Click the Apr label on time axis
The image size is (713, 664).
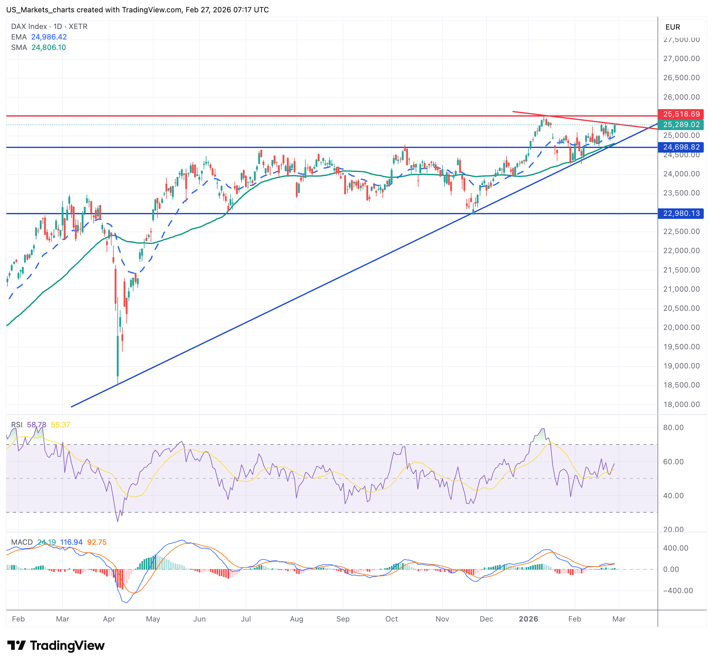[x=109, y=619]
